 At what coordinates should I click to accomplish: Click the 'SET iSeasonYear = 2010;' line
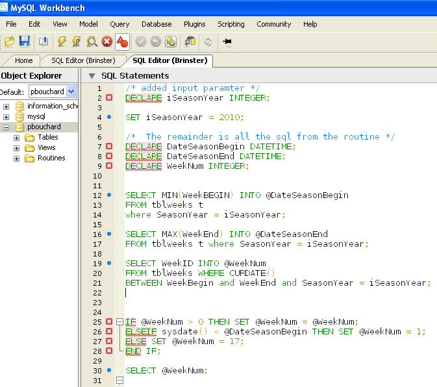[184, 118]
